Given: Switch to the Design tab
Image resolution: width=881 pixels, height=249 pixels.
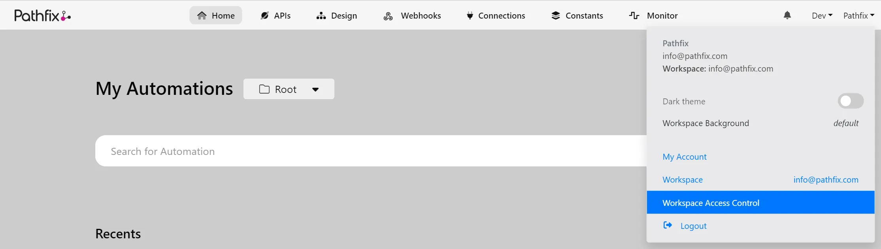Looking at the screenshot, I should click(x=337, y=15).
